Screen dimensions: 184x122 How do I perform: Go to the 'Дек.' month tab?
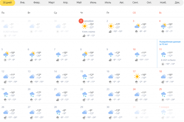(177, 3)
